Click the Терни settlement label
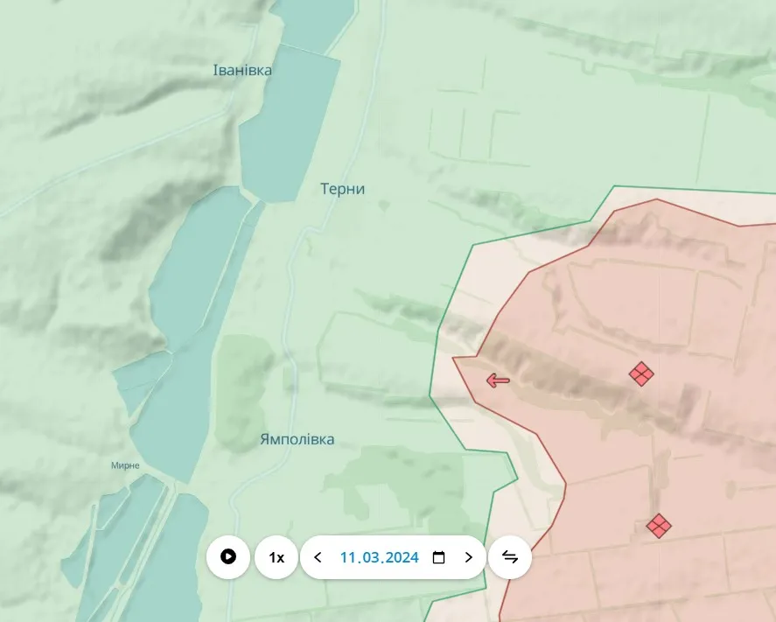The height and width of the screenshot is (622, 776). coord(342,189)
